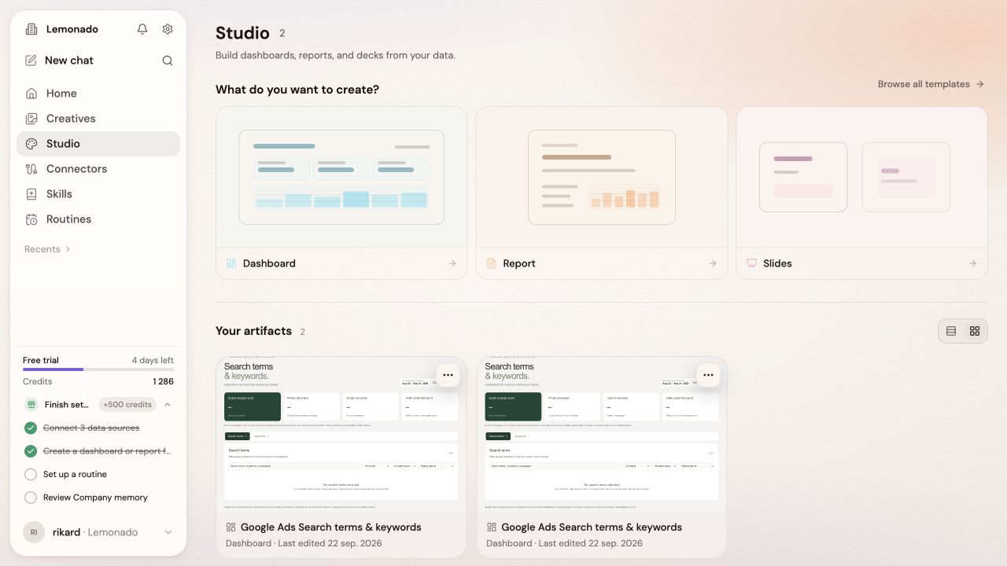Click the '4 days left' text
The height and width of the screenshot is (566, 1007).
pyautogui.click(x=153, y=360)
